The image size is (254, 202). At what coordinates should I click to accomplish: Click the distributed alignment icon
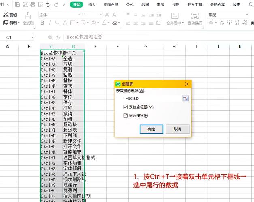click(x=159, y=23)
